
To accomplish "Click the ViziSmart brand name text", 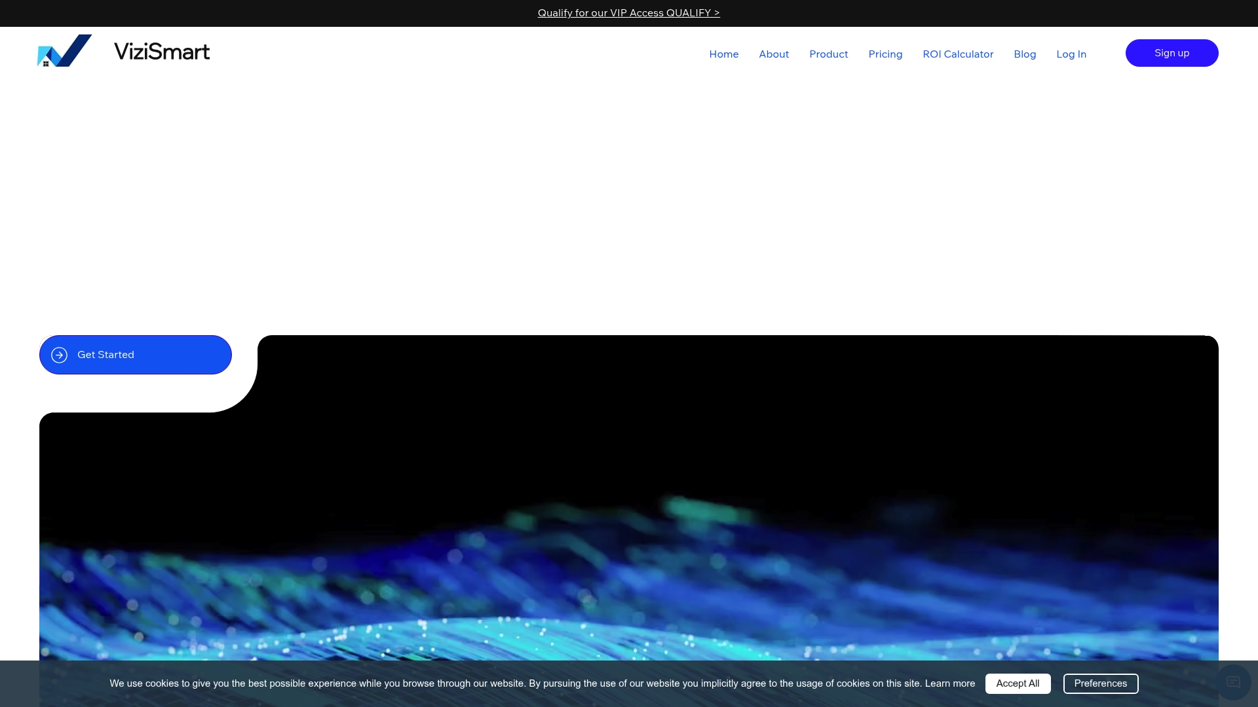I will [162, 51].
